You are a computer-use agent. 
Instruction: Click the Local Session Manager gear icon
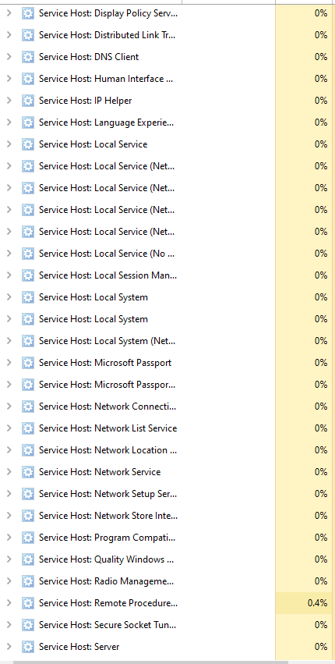pyautogui.click(x=27, y=275)
